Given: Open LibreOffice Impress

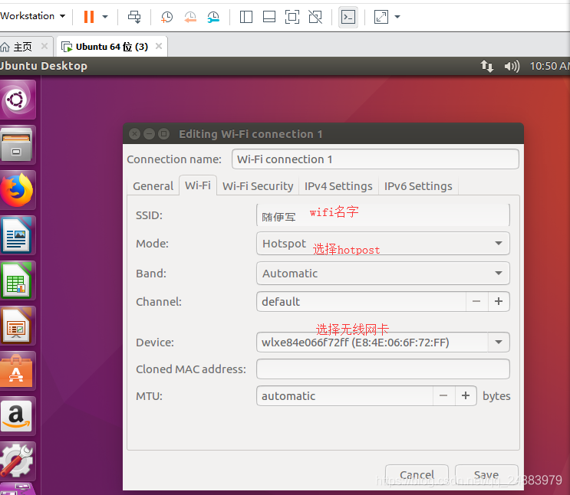Looking at the screenshot, I should pyautogui.click(x=17, y=326).
